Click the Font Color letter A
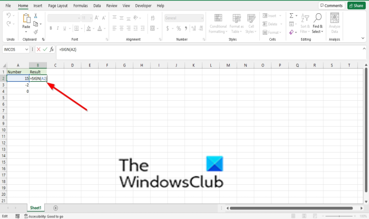369x219 pixels. point(100,28)
